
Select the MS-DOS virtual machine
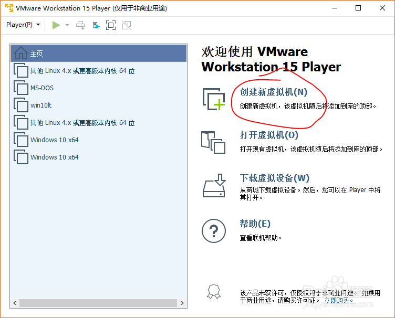point(99,88)
